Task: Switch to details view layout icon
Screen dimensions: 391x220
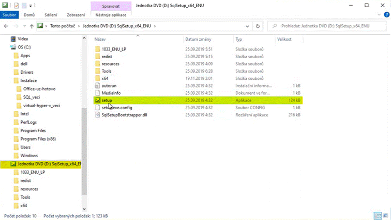Action: click(378, 216)
